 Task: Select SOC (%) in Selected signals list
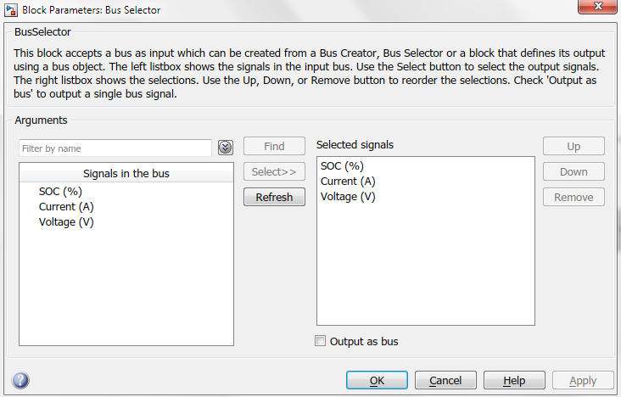tap(342, 166)
